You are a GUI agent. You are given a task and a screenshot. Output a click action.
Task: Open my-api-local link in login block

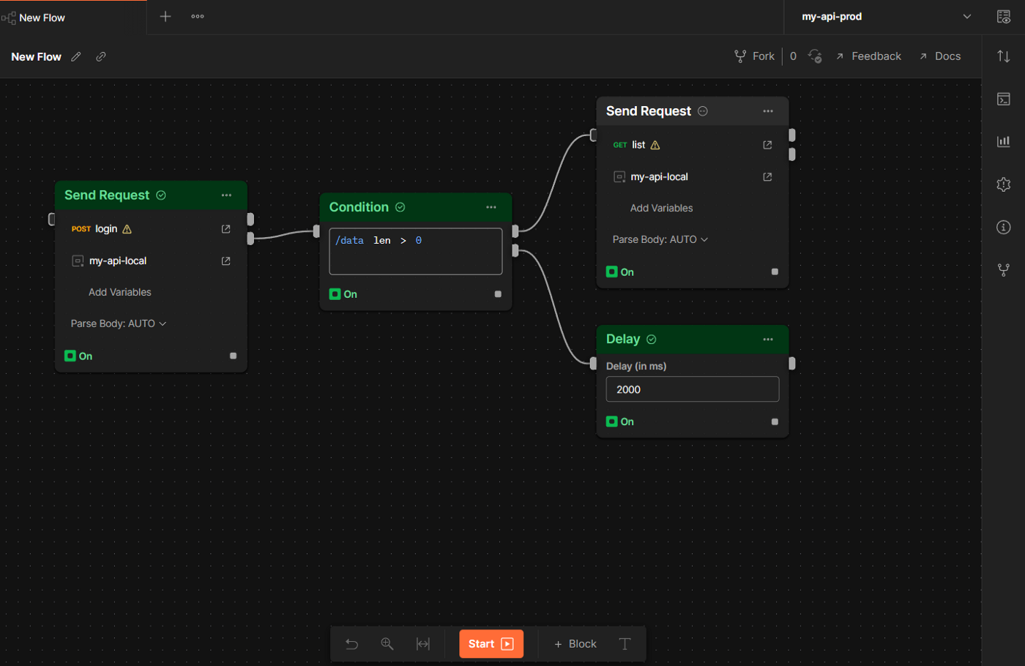coord(226,261)
